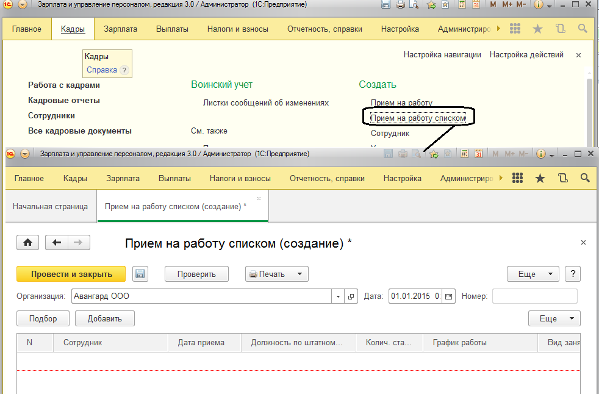Click the Листки сообщений об изменениях link
599x394 pixels.
click(265, 103)
